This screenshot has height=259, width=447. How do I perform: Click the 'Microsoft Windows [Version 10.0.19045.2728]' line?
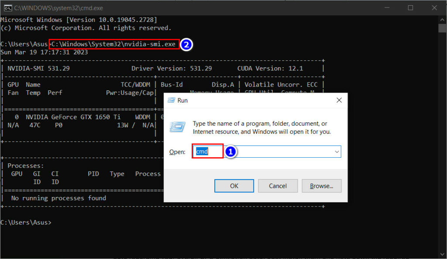79,20
